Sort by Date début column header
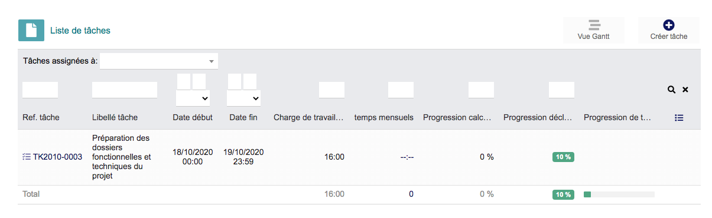This screenshot has height=218, width=712. pyautogui.click(x=193, y=117)
